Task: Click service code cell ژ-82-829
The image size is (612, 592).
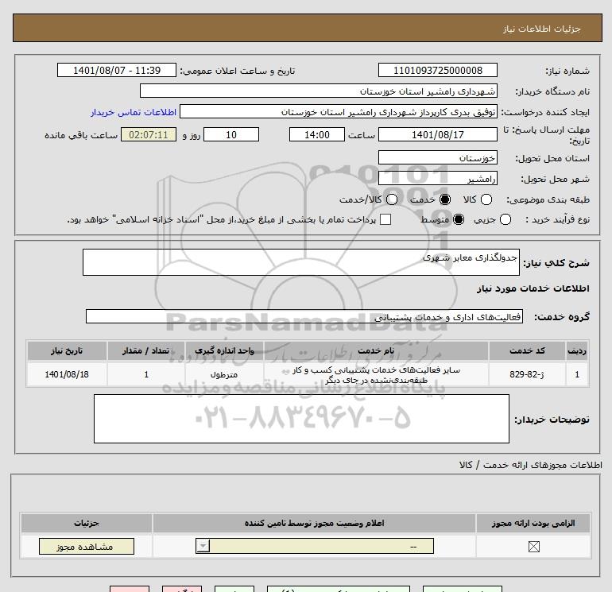Action: 526,374
